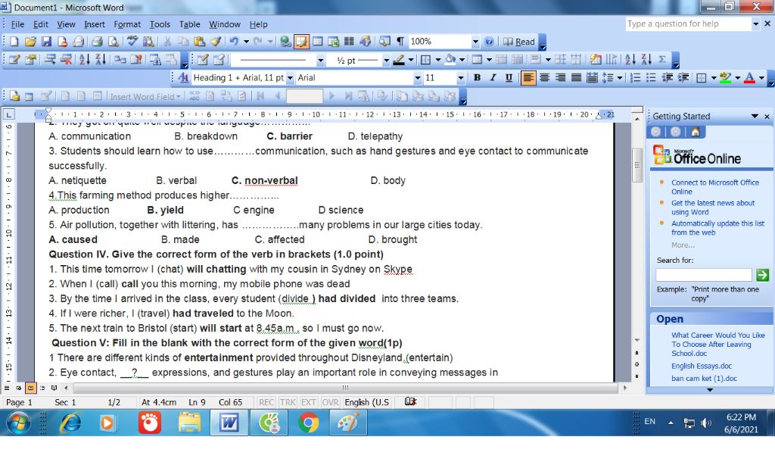The image size is (775, 465).
Task: Go to task pane Home icon
Action: (696, 132)
